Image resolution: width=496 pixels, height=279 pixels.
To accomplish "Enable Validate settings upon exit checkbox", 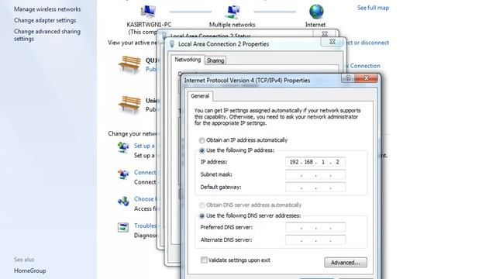I will pos(204,260).
